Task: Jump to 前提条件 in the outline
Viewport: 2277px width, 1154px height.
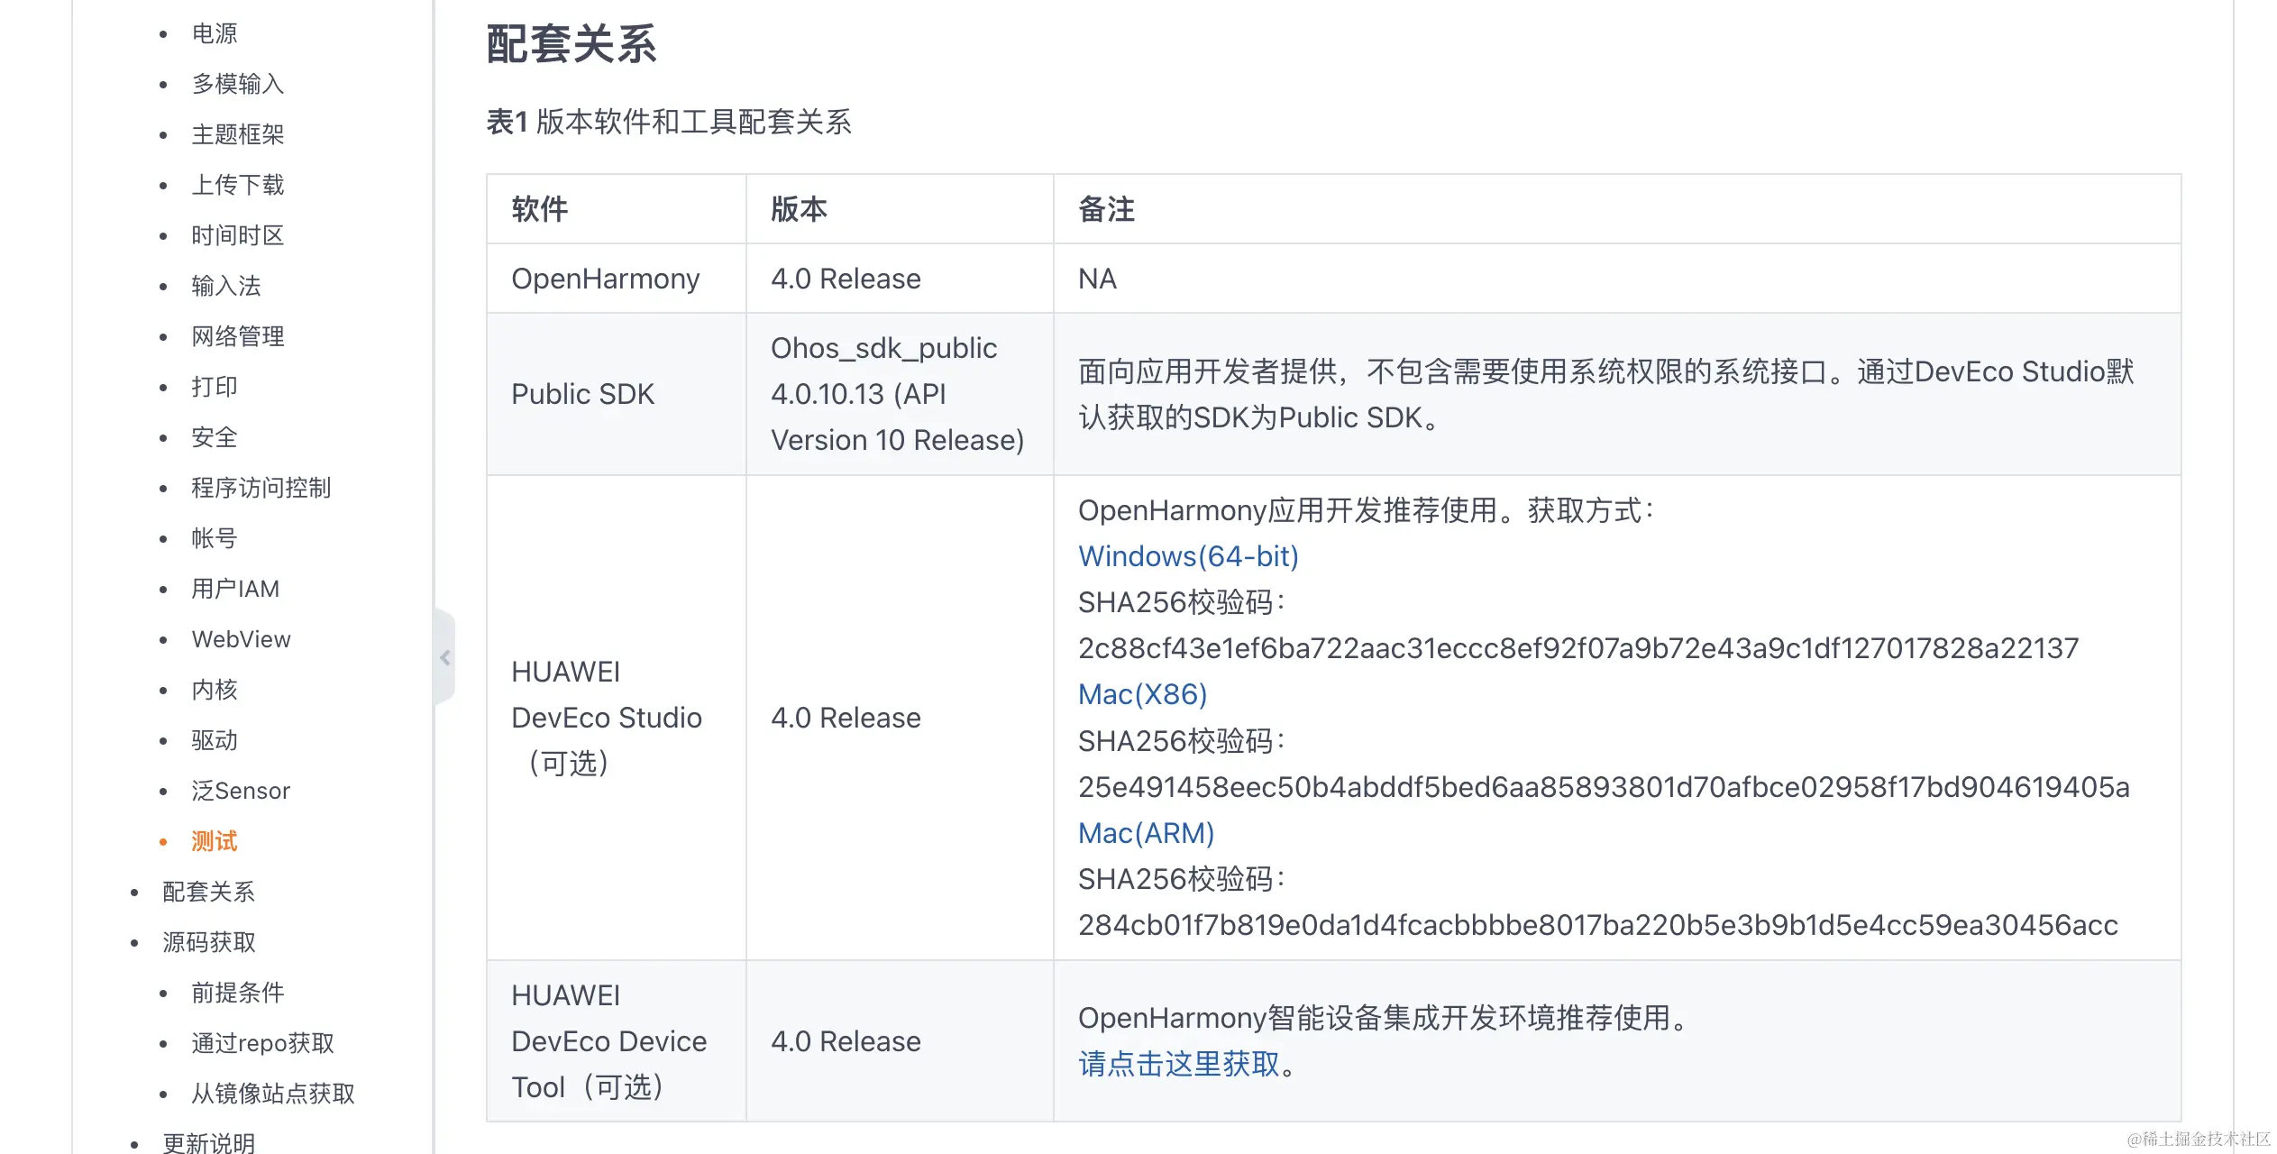Action: pos(237,993)
